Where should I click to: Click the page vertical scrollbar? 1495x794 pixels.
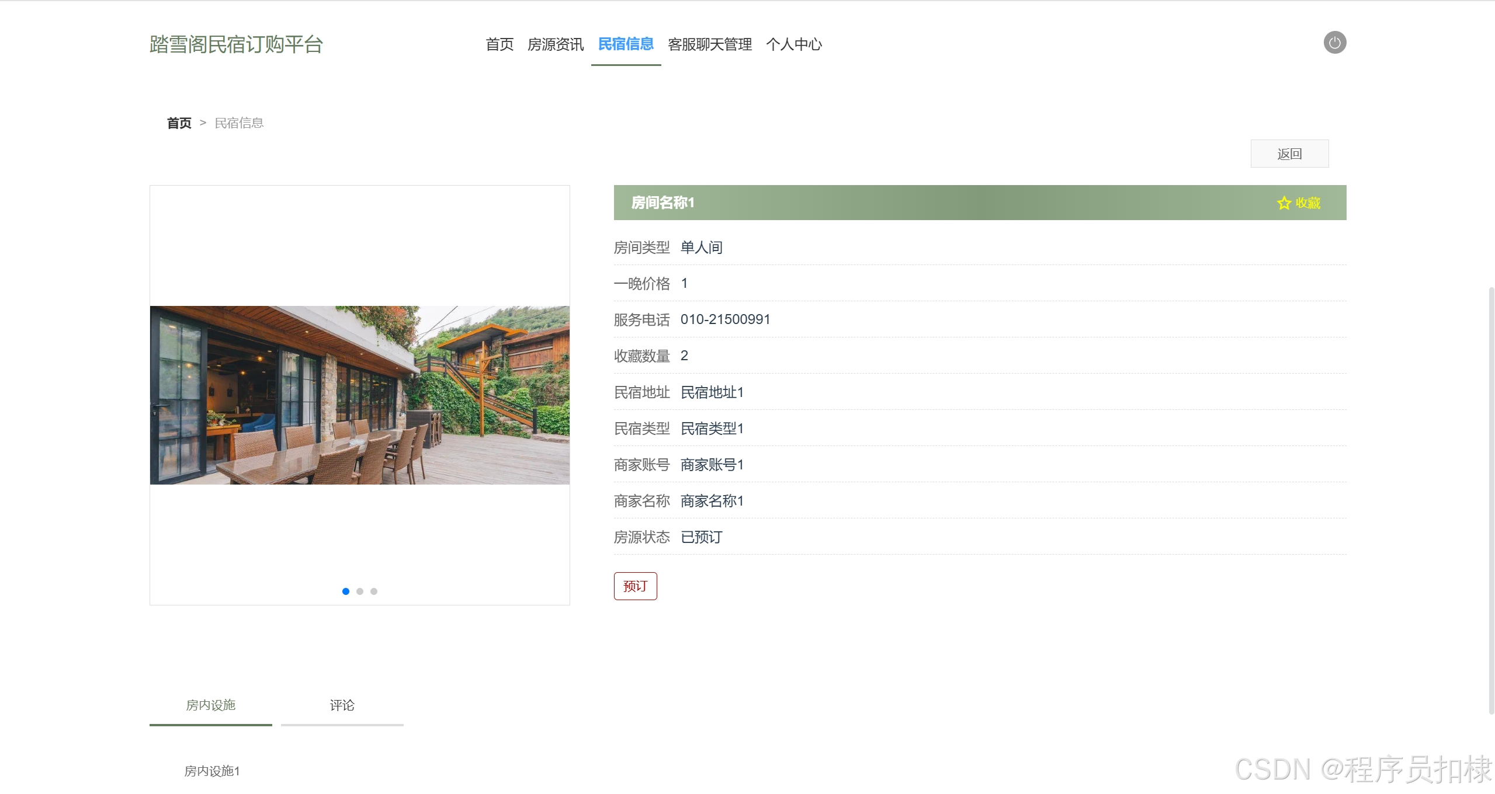pyautogui.click(x=1490, y=500)
